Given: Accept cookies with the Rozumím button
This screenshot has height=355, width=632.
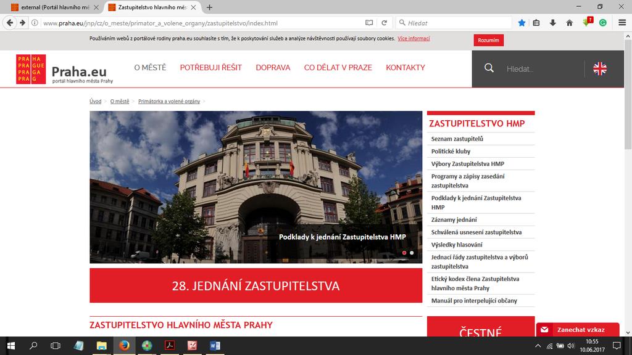Looking at the screenshot, I should (x=489, y=40).
